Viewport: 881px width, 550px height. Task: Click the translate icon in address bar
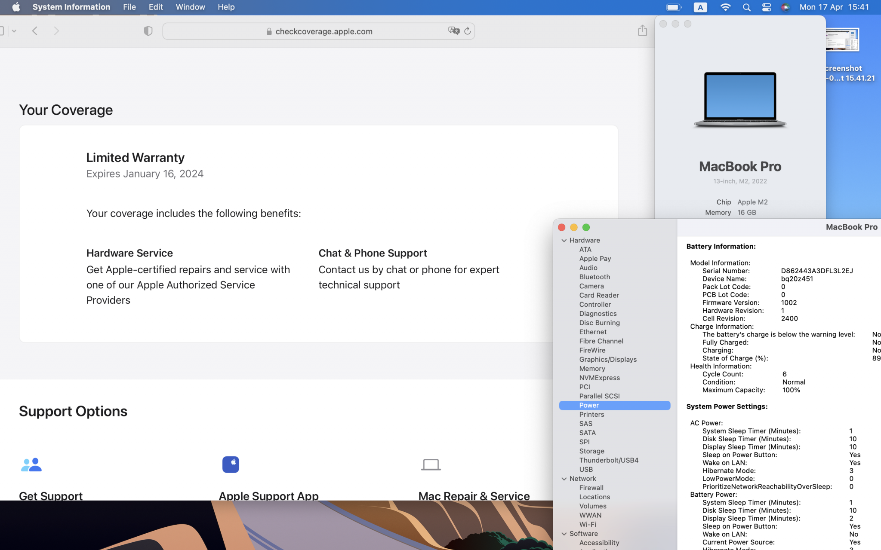[453, 31]
